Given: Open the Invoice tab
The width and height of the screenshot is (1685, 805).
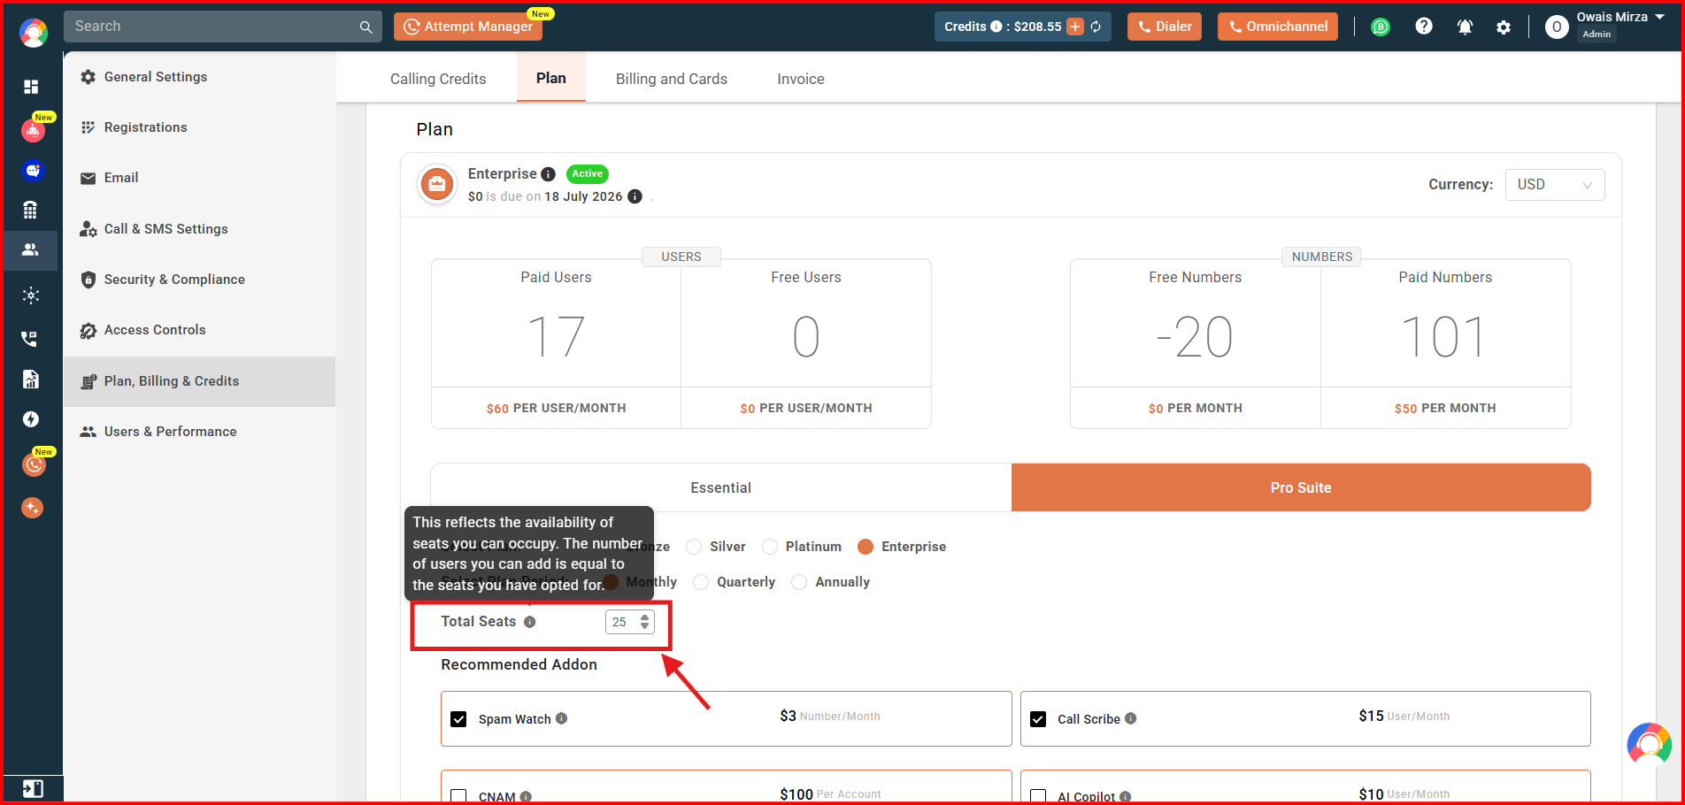Looking at the screenshot, I should [801, 79].
